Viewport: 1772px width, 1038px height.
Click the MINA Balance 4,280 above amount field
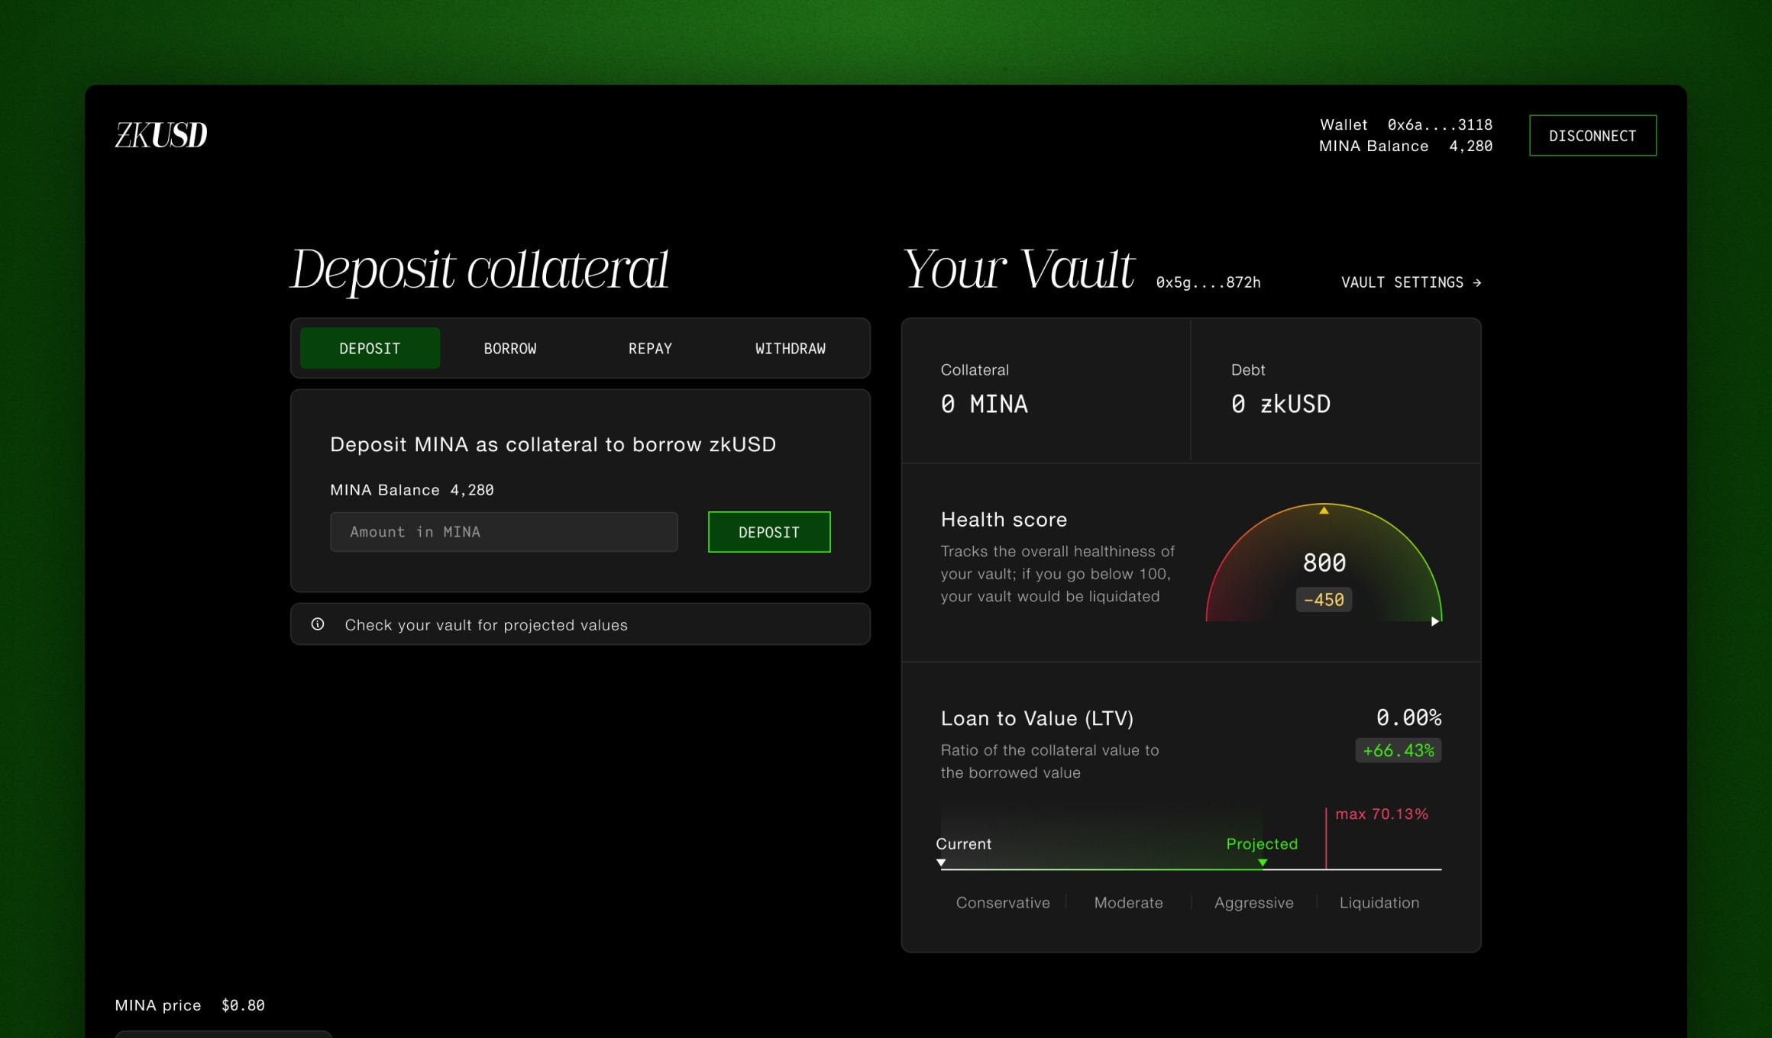pos(412,490)
